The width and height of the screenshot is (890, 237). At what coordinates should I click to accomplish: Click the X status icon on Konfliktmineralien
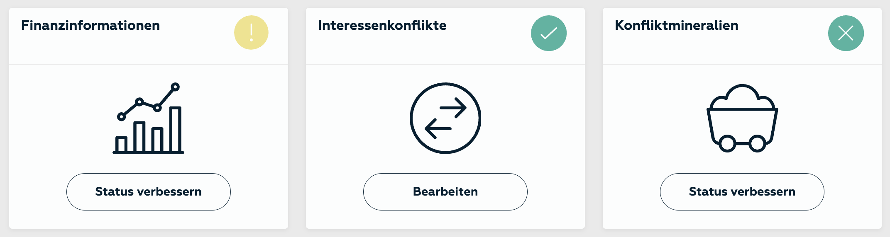tap(846, 33)
